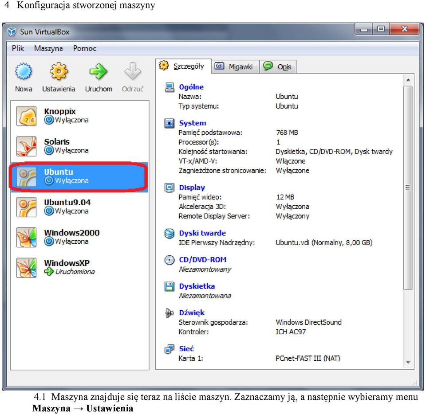The width and height of the screenshot is (426, 414).
Task: Open the Dźwięk settings link
Action: point(192,313)
